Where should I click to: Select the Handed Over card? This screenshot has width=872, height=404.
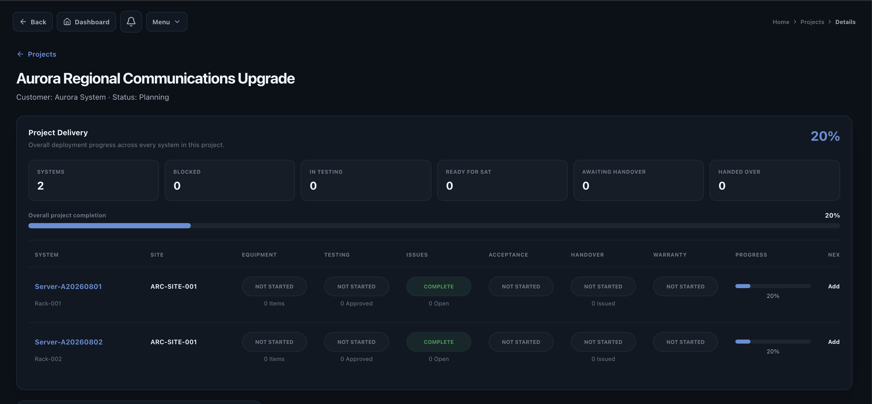(775, 180)
